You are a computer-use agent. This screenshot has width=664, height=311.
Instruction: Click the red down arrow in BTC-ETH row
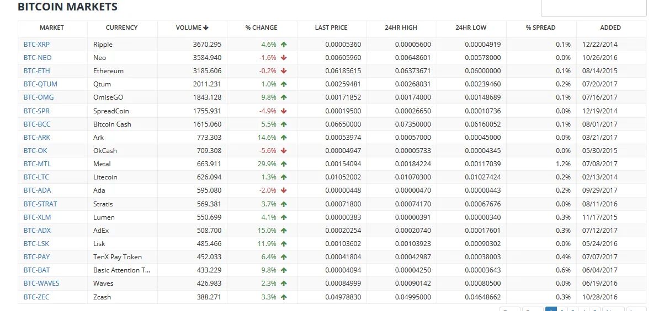click(284, 71)
